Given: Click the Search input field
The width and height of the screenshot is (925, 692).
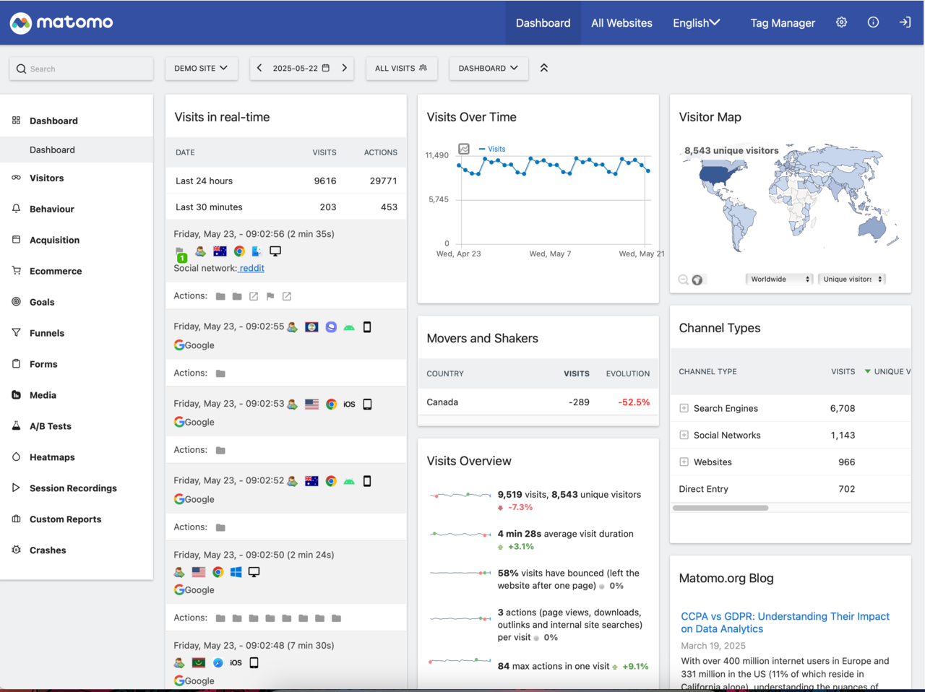Looking at the screenshot, I should tap(82, 69).
